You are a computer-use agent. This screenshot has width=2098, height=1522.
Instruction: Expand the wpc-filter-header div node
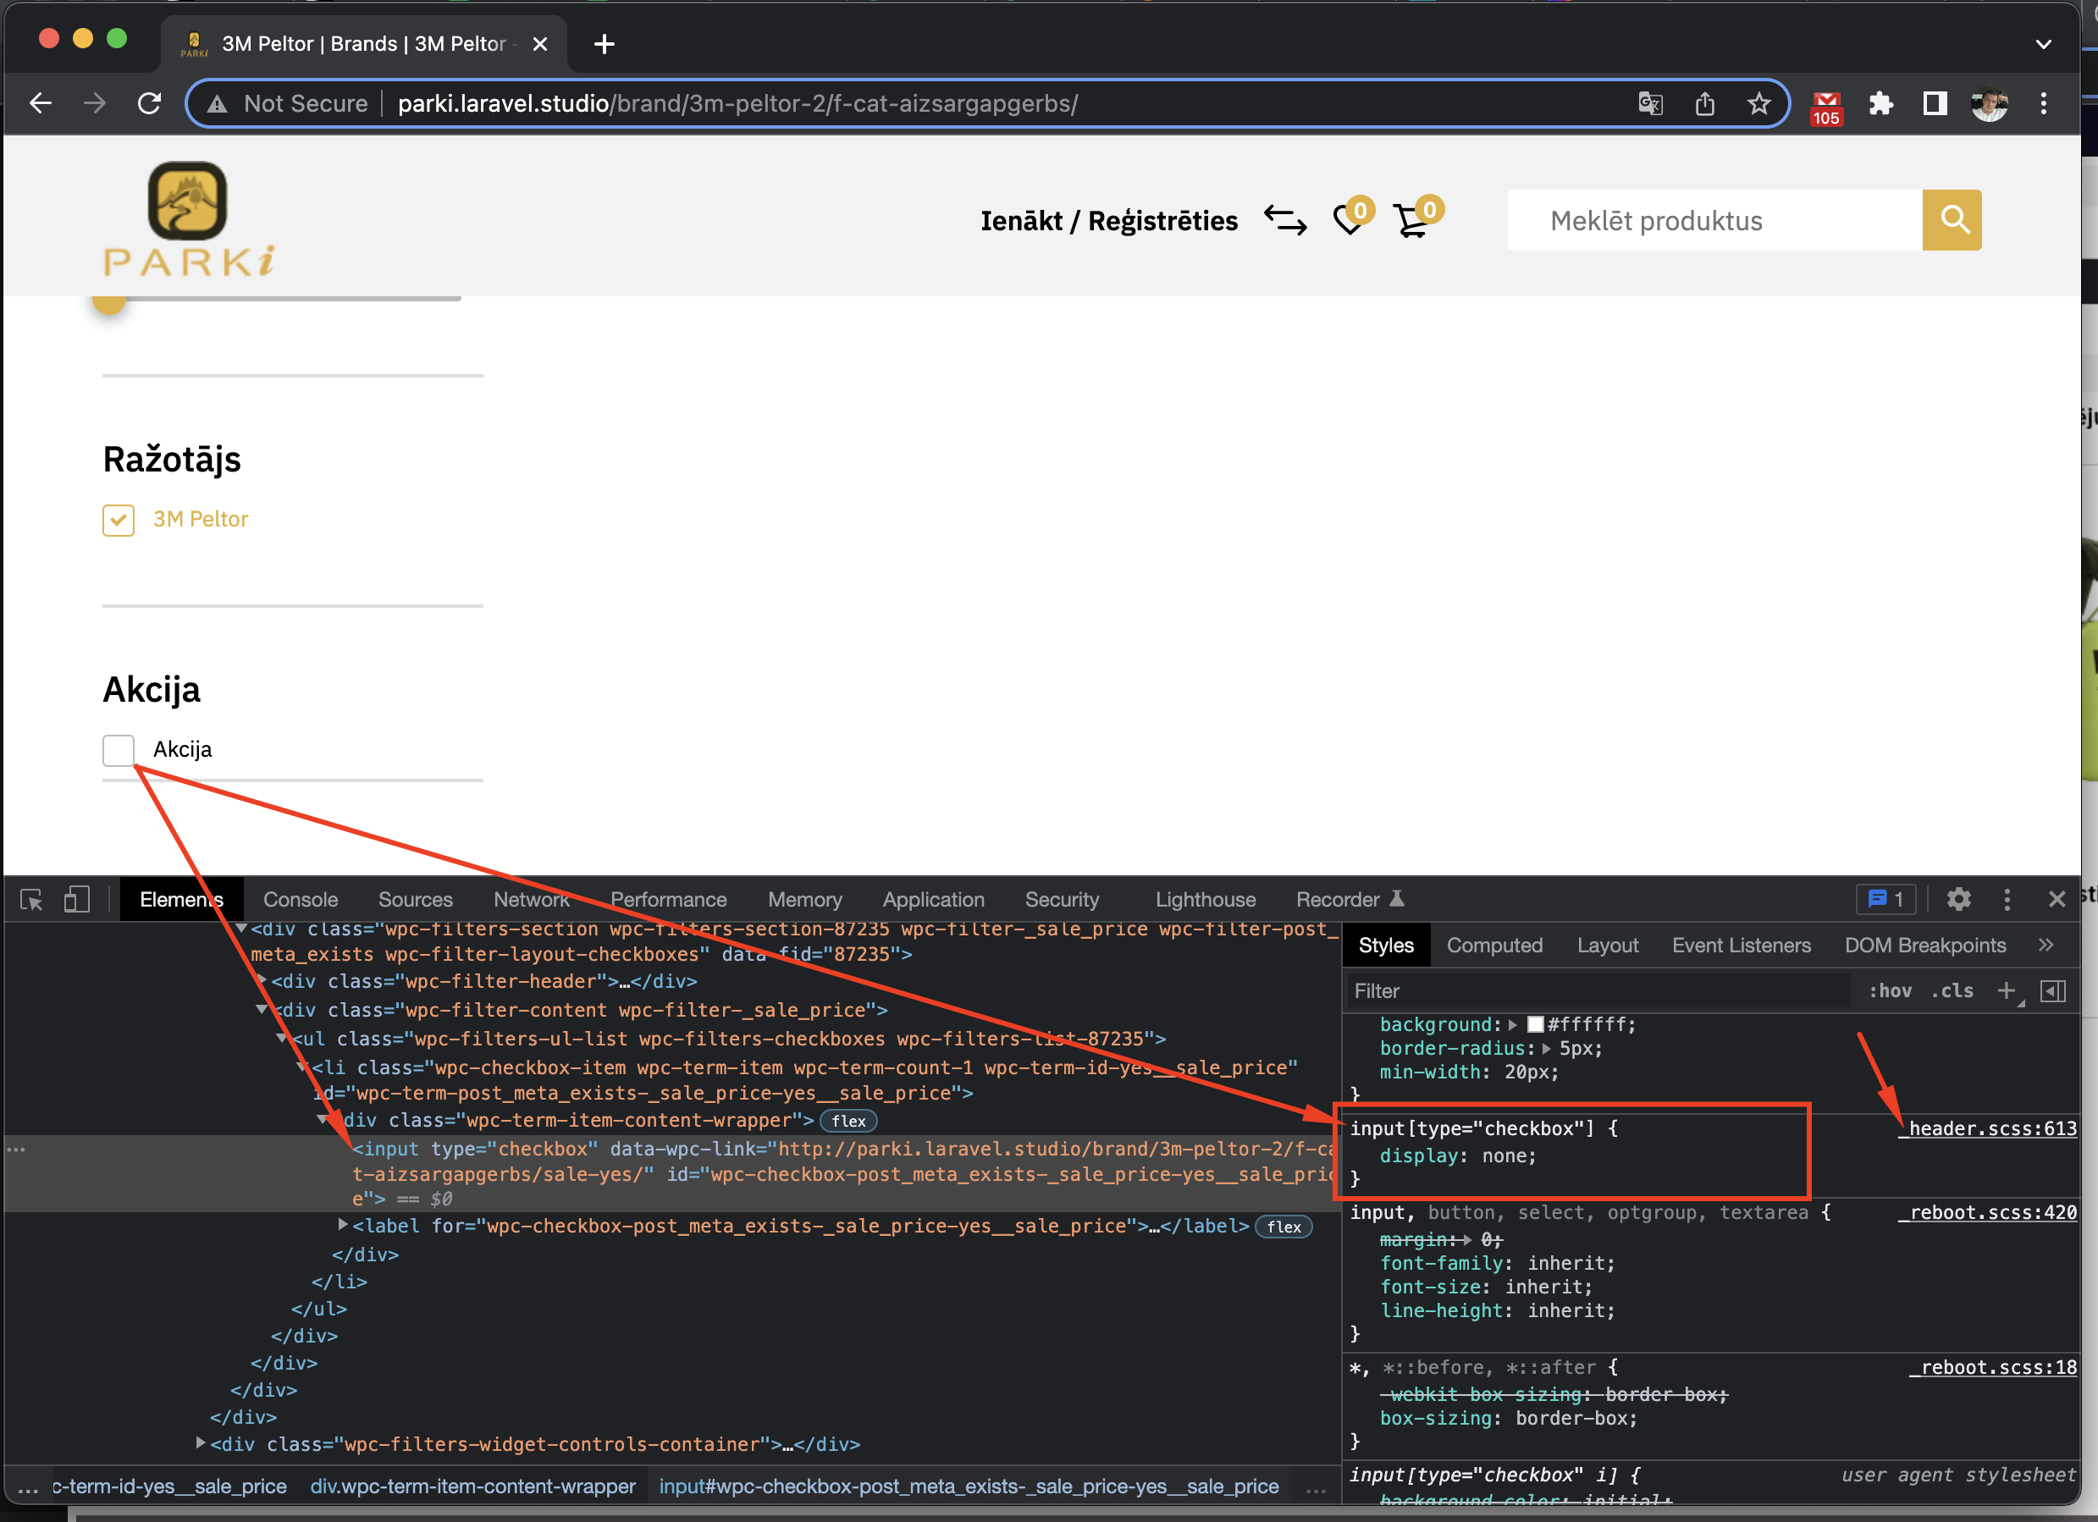pyautogui.click(x=262, y=979)
